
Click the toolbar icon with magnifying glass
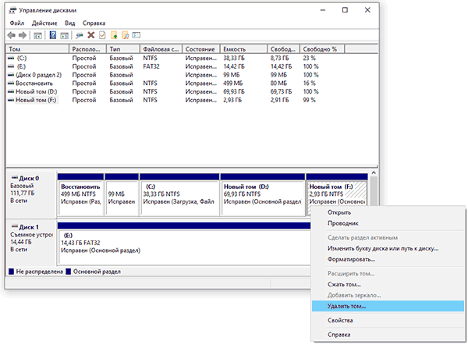(x=126, y=35)
